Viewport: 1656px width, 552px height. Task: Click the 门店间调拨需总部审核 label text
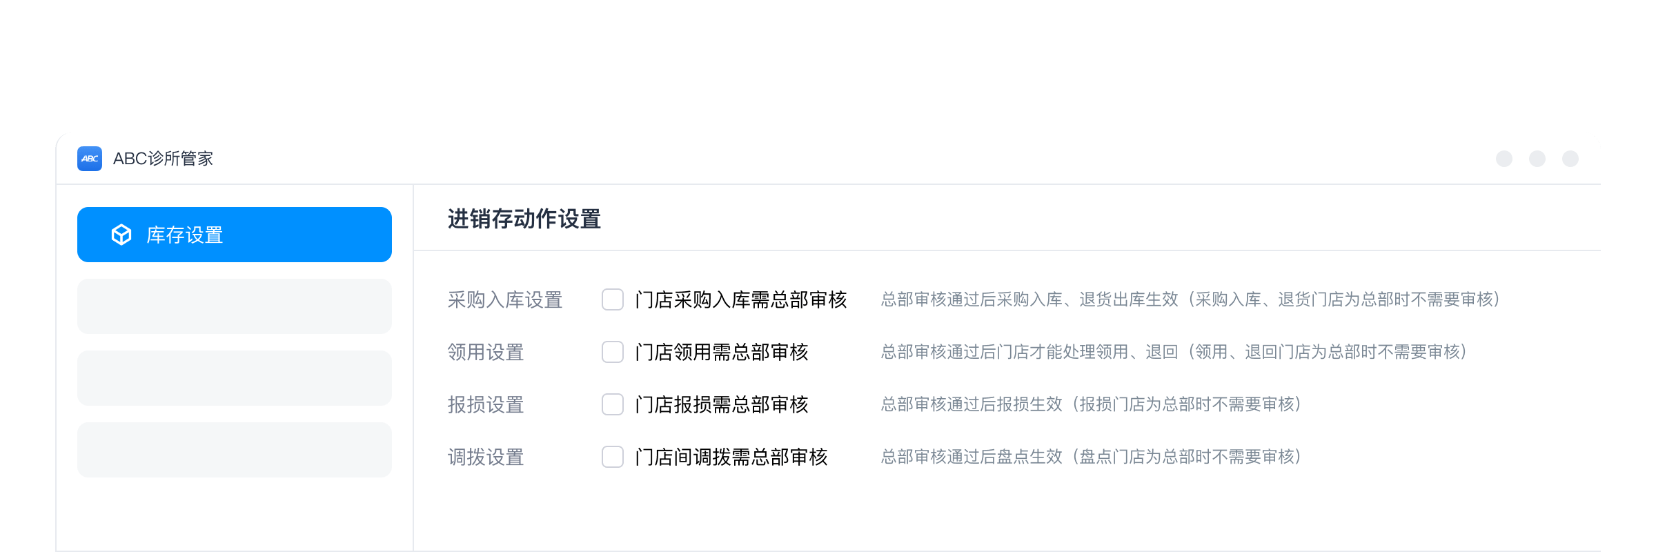tap(731, 457)
